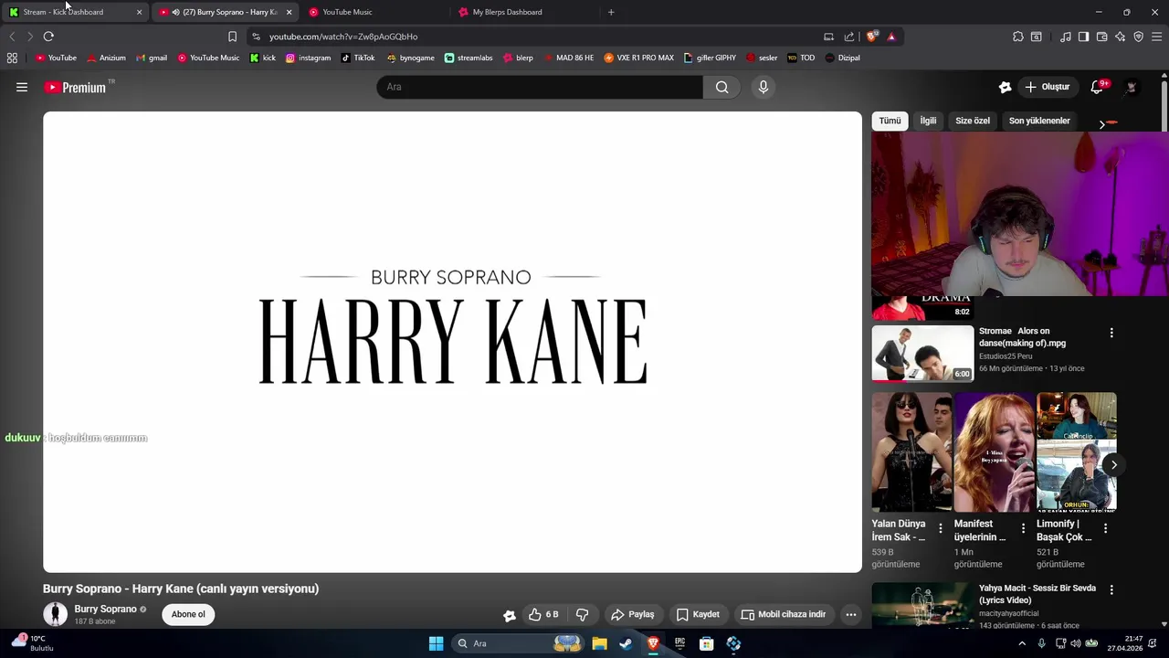Select the İlgili filter chip
This screenshot has width=1169, height=658.
tap(928, 121)
